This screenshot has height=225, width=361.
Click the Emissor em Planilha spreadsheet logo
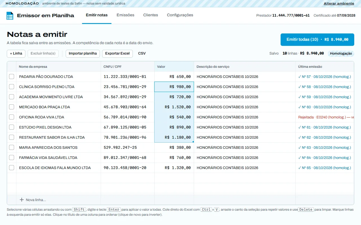tap(10, 16)
